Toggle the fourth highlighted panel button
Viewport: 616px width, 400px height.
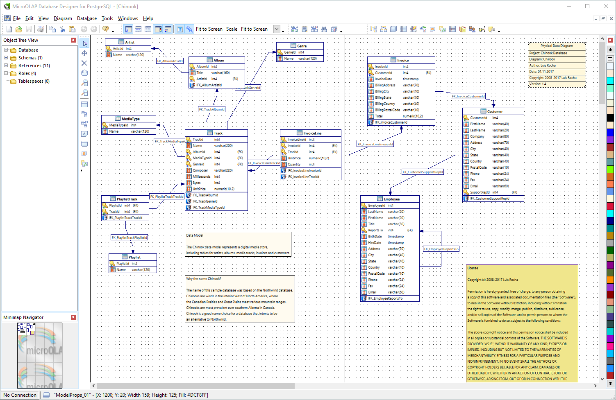pos(158,29)
